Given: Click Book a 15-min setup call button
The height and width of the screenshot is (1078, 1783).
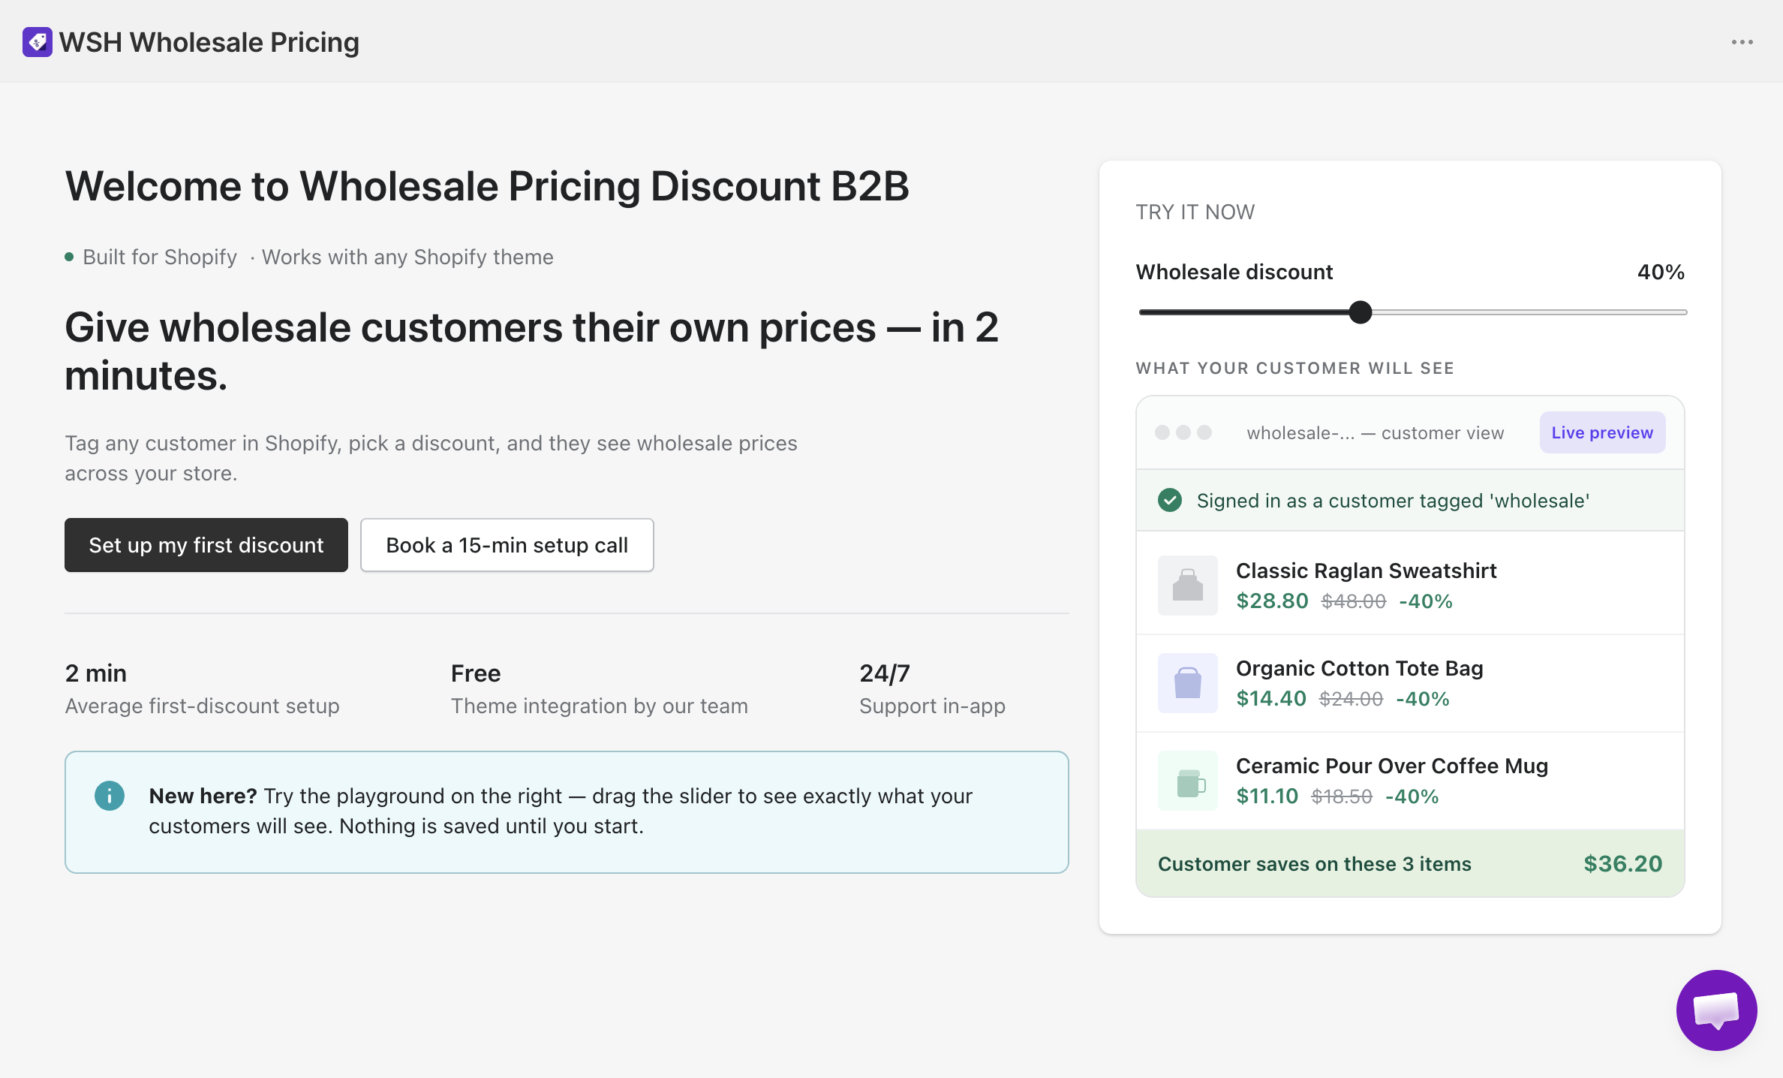Looking at the screenshot, I should tap(507, 545).
